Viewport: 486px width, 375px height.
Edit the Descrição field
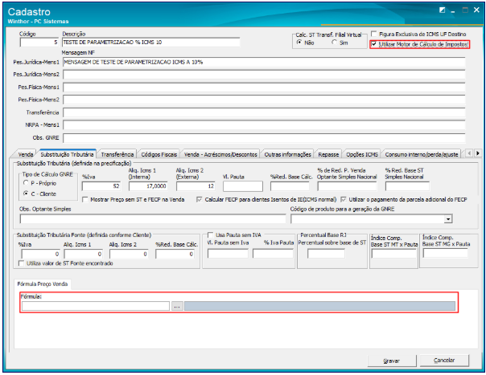click(x=151, y=42)
